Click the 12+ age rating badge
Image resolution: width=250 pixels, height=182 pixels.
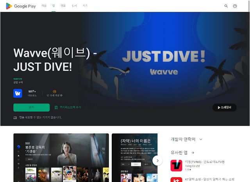click(x=55, y=91)
